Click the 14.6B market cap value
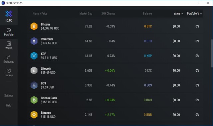The image size is (213, 126). [x=89, y=41]
